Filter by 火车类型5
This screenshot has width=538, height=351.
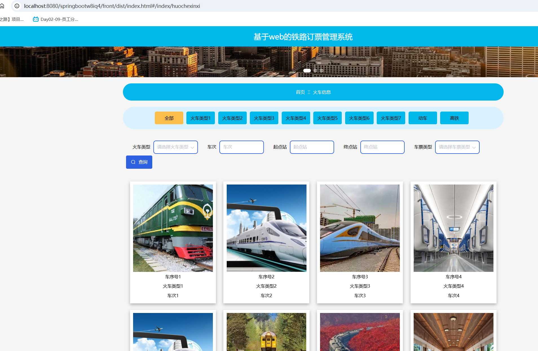coord(327,118)
